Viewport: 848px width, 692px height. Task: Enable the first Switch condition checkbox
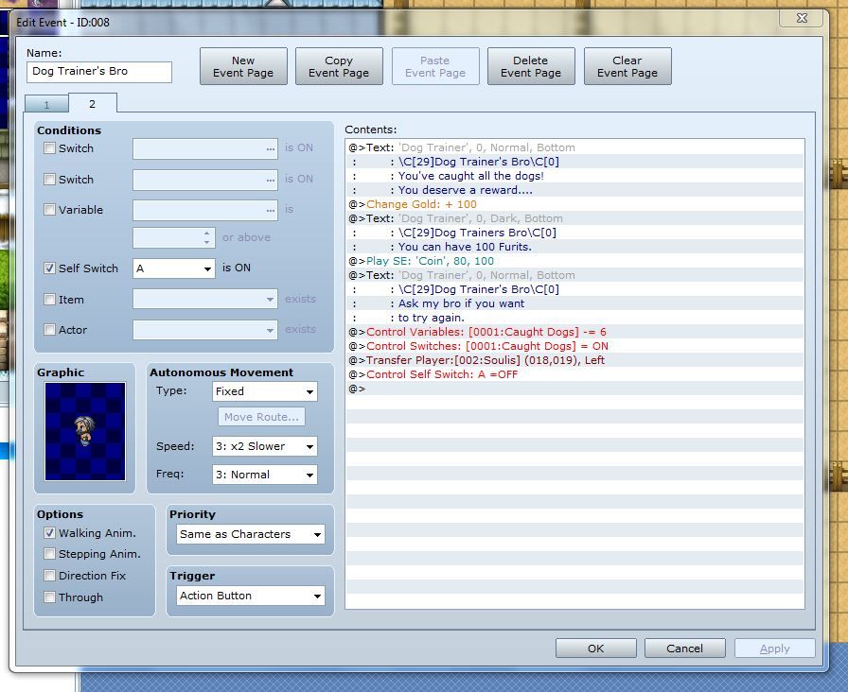coord(50,148)
